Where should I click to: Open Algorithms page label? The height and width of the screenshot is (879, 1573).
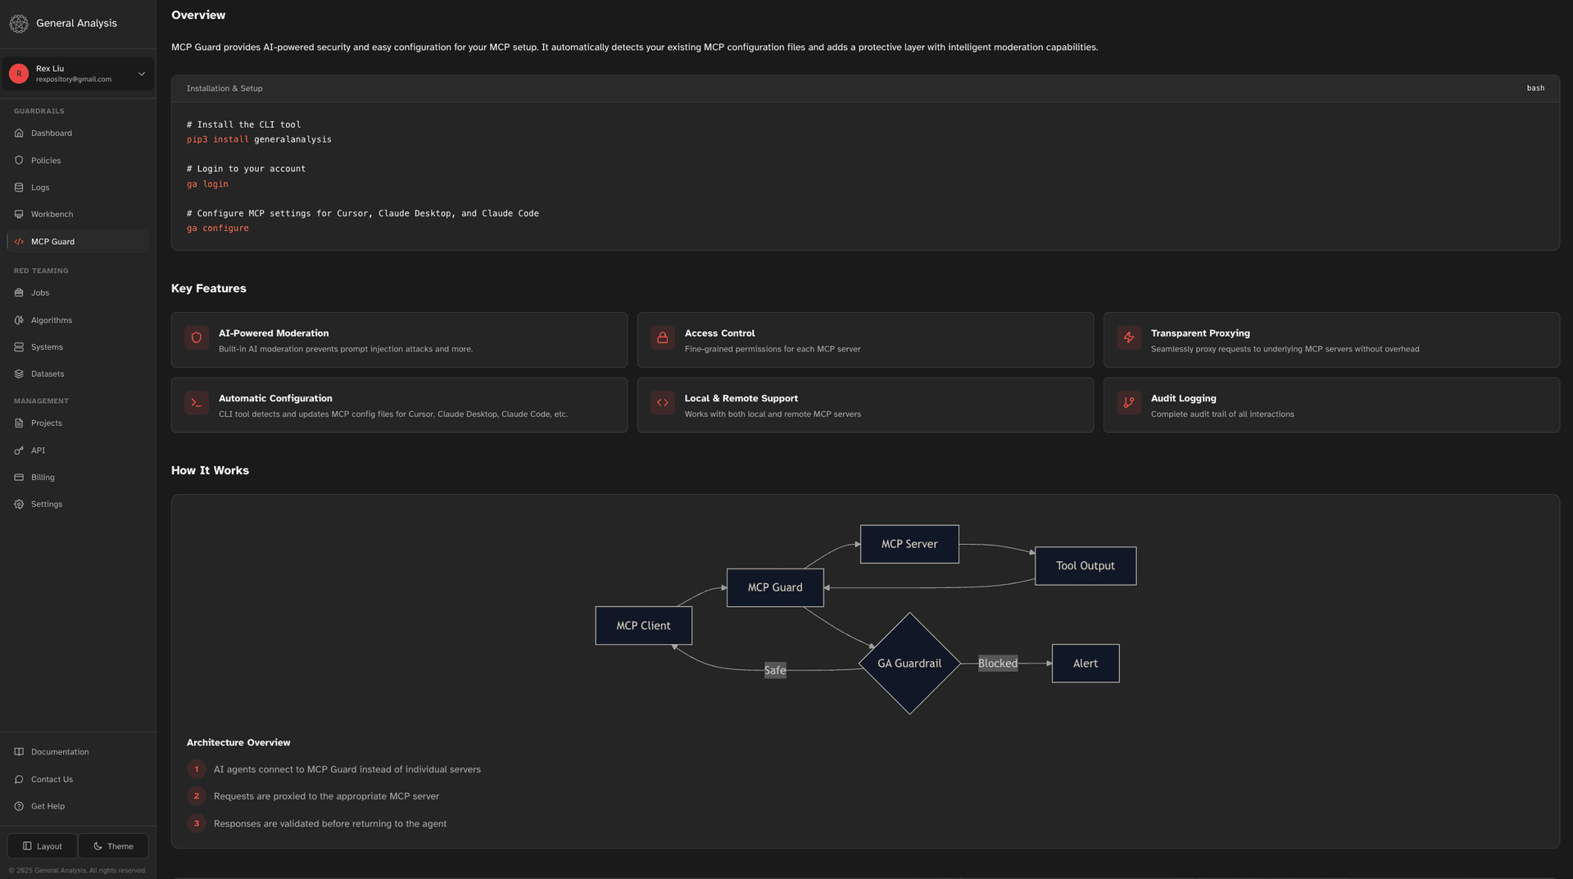(52, 320)
